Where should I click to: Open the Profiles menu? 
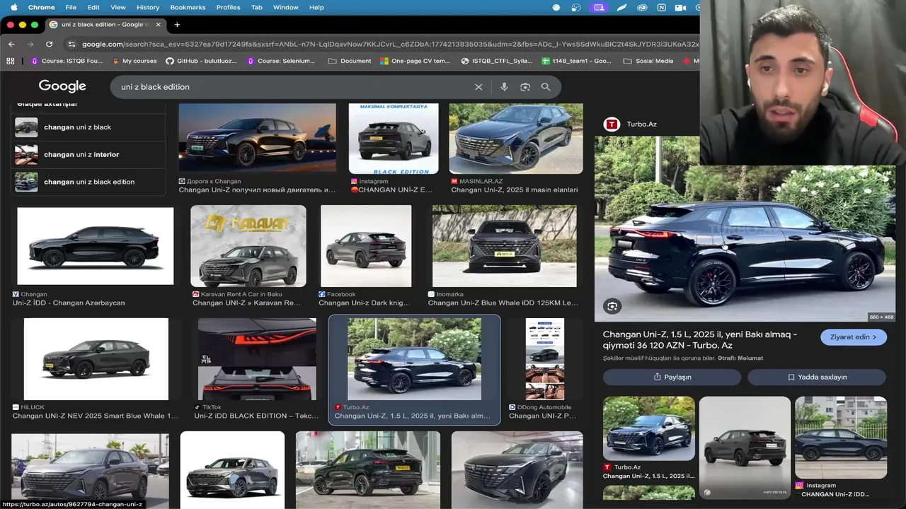coord(228,7)
